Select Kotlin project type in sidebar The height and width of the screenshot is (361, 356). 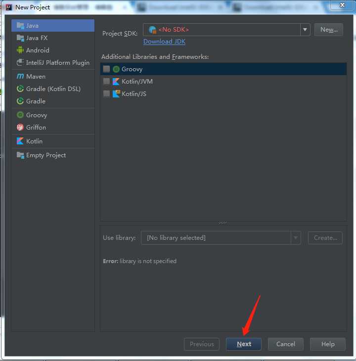[x=53, y=141]
